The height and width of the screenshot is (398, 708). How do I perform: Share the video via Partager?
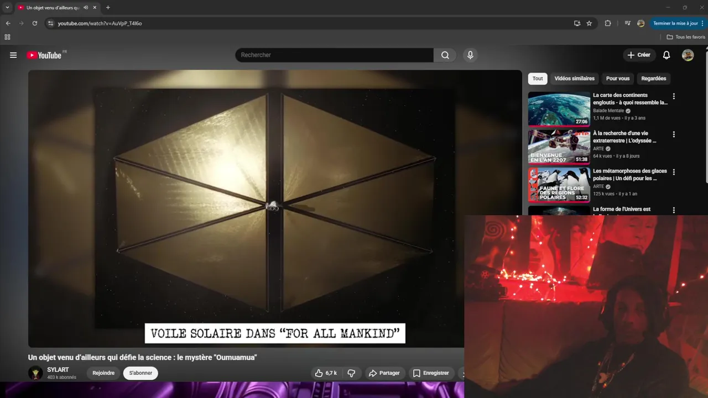(x=384, y=373)
